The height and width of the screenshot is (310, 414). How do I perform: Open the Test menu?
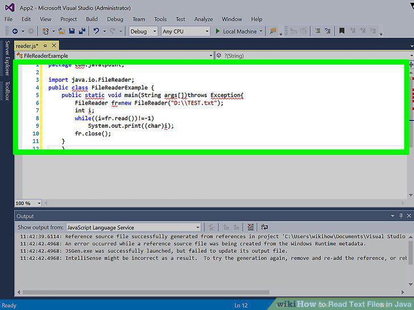(180, 19)
